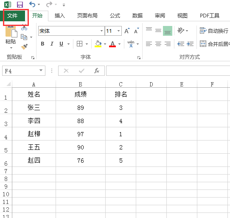Click the 自动换行 wrap text button
Image resolution: width=230 pixels, height=218 pixels.
click(214, 31)
